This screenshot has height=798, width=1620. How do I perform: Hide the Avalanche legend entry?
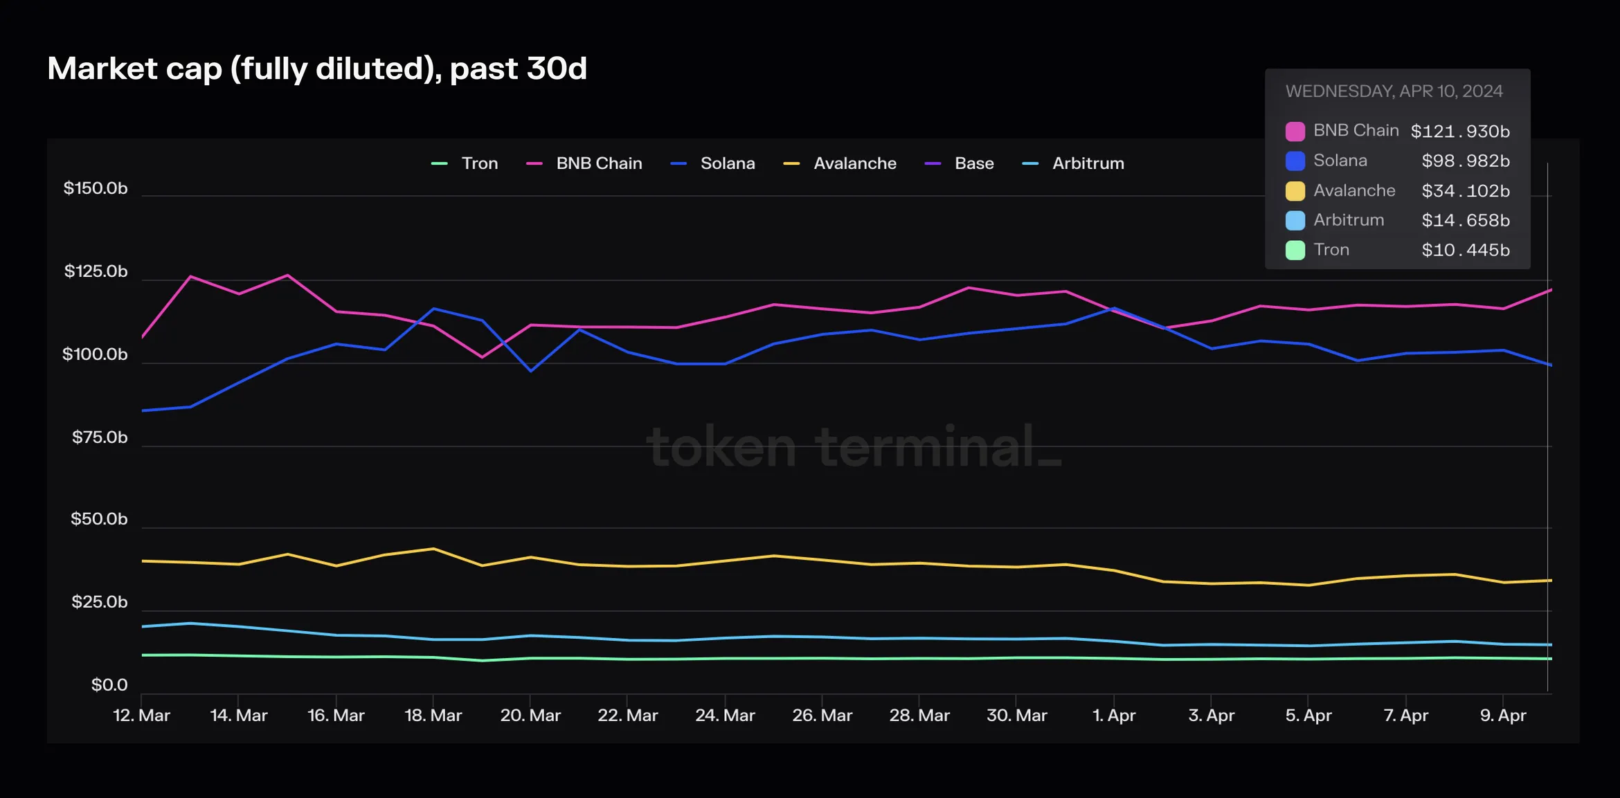click(840, 163)
